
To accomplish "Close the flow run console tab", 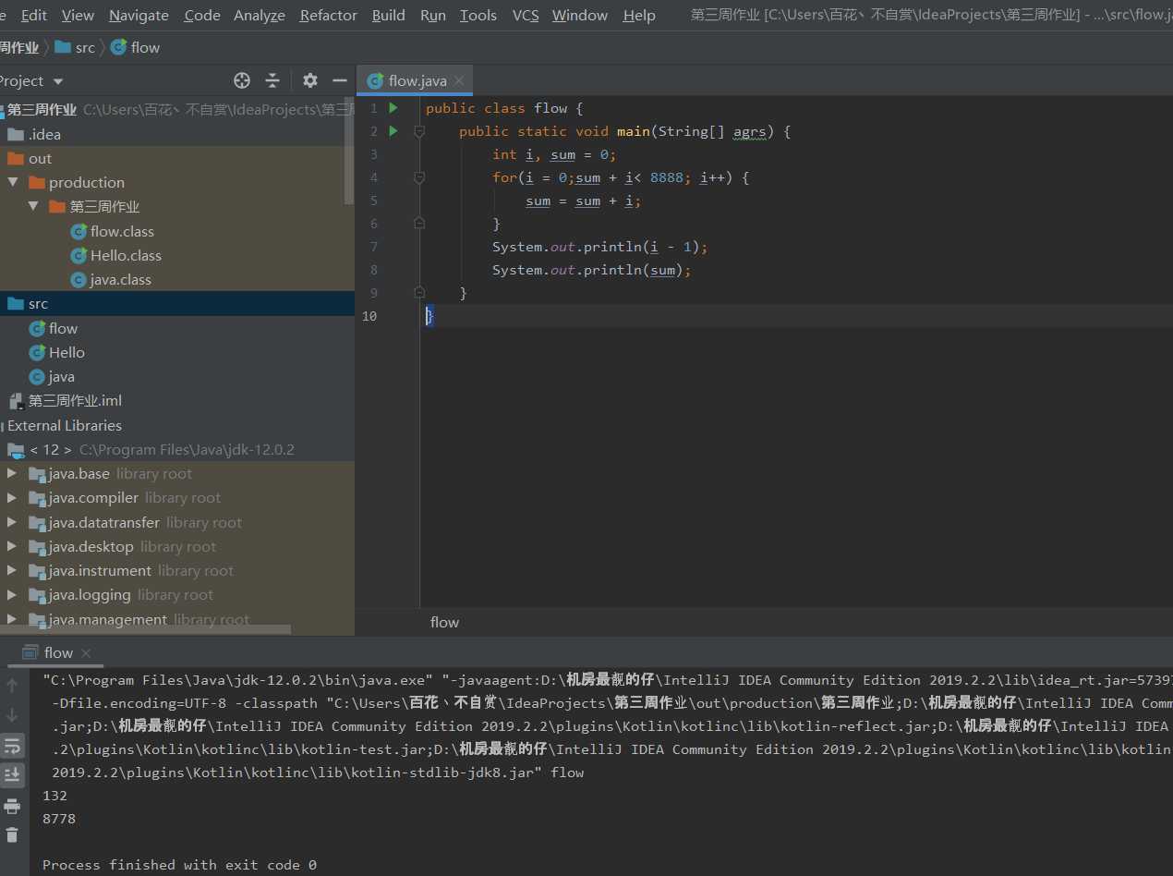I will click(86, 652).
